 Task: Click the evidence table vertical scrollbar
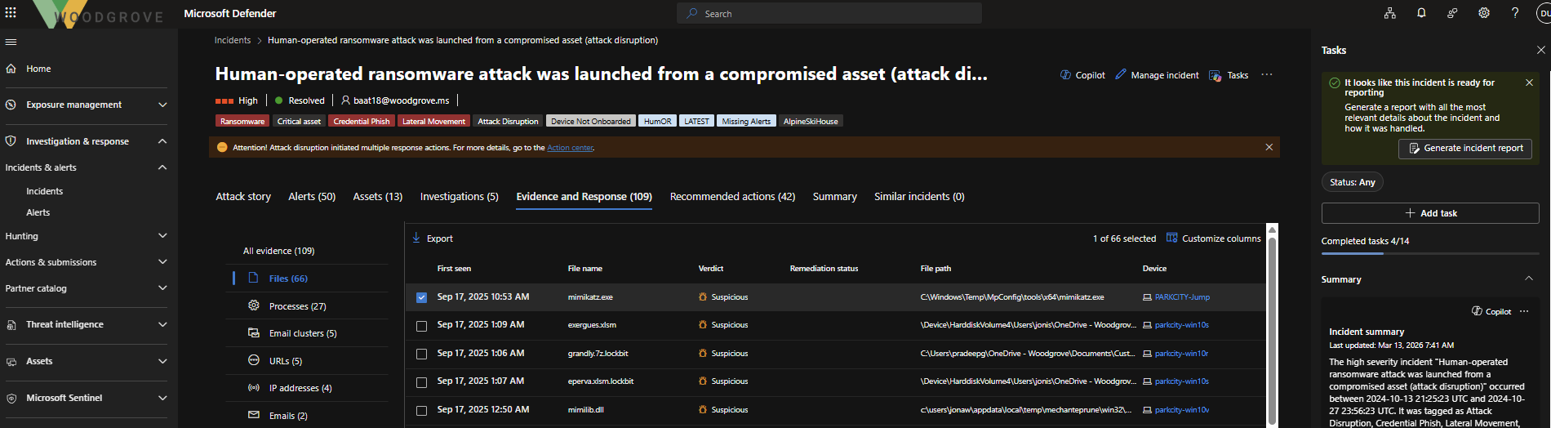(x=1271, y=327)
